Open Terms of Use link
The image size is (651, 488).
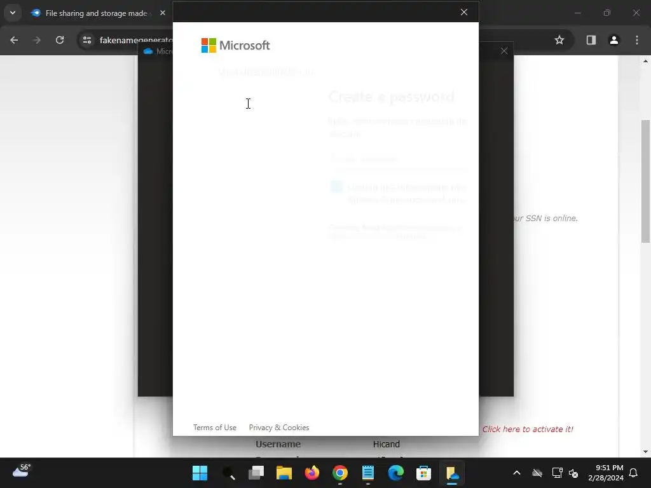(x=215, y=428)
